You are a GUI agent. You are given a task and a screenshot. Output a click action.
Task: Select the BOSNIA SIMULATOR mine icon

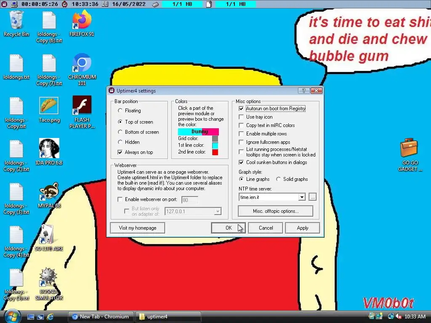click(49, 284)
